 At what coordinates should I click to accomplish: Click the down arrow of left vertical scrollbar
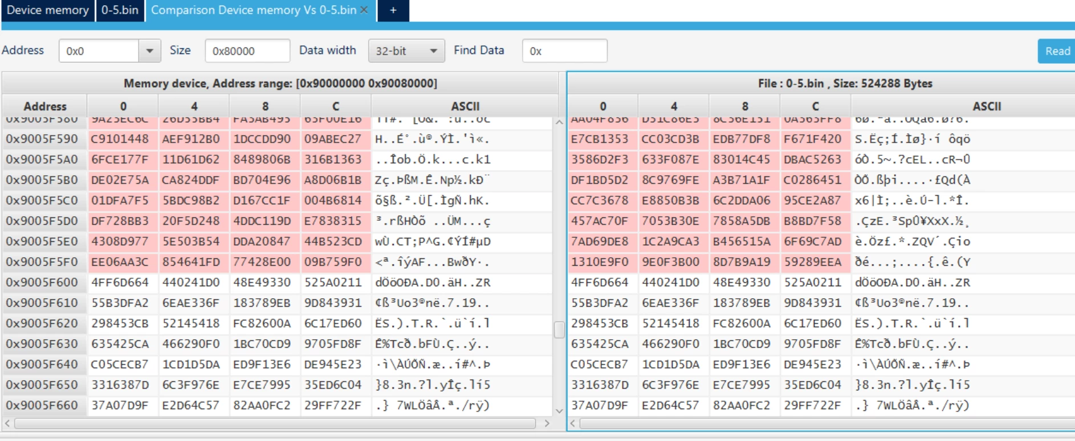(559, 411)
